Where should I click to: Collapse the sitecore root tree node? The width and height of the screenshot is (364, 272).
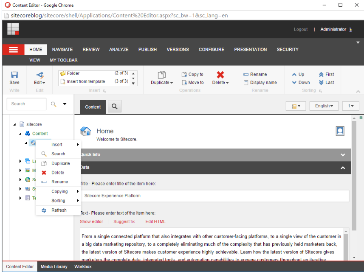tap(14, 124)
